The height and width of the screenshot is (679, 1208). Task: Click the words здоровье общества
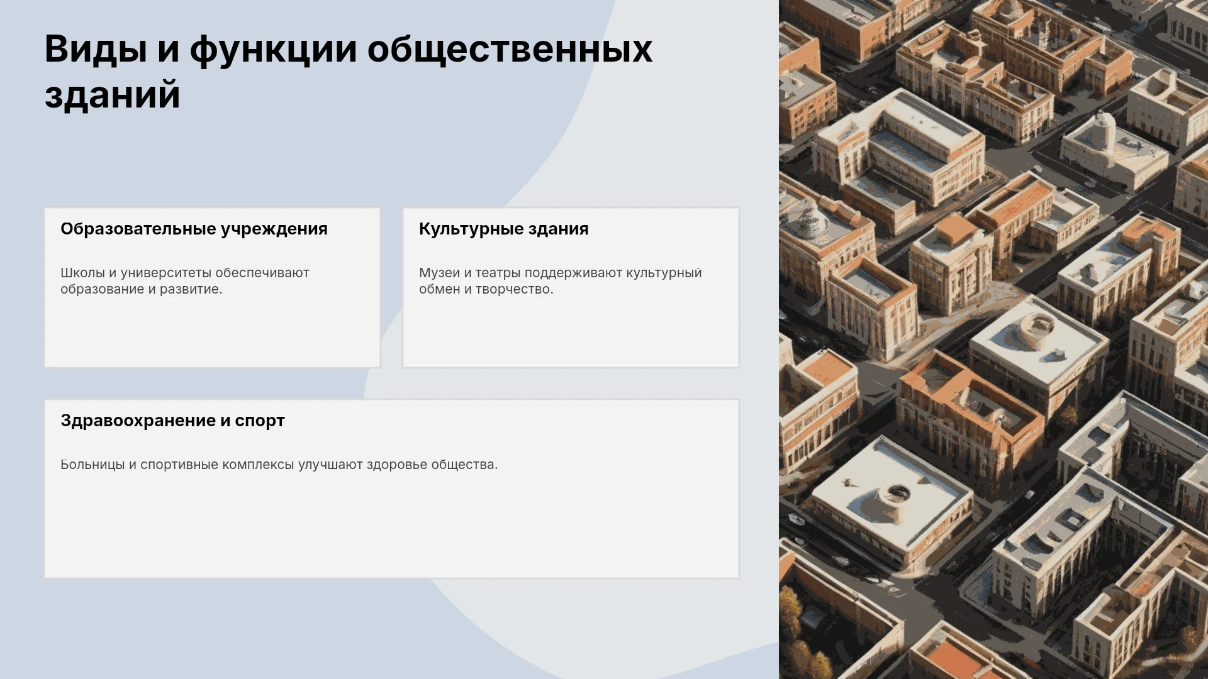[x=432, y=465]
